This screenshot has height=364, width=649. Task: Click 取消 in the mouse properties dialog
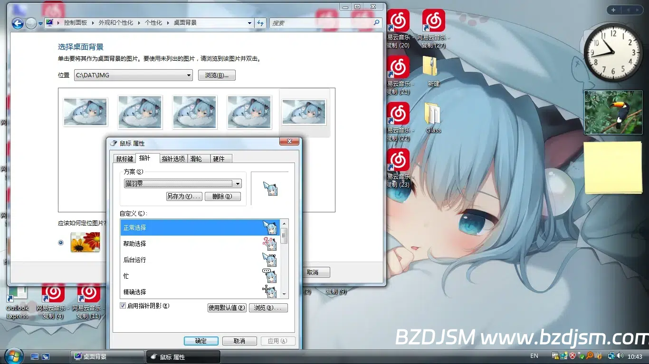pos(239,341)
